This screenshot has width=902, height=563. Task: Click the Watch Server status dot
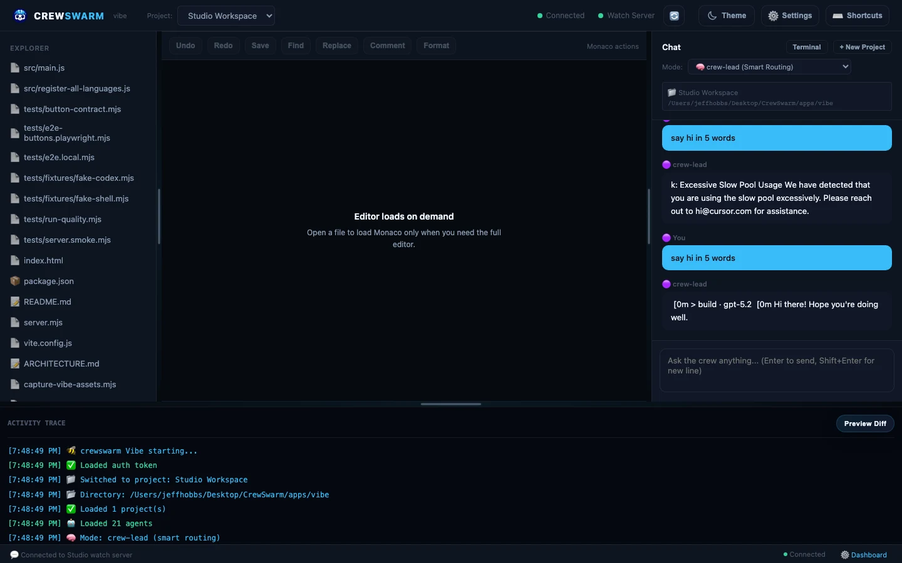(x=602, y=16)
